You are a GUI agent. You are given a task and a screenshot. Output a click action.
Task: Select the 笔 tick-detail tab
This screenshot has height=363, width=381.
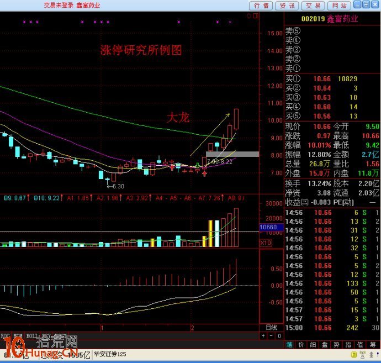coord(289,345)
